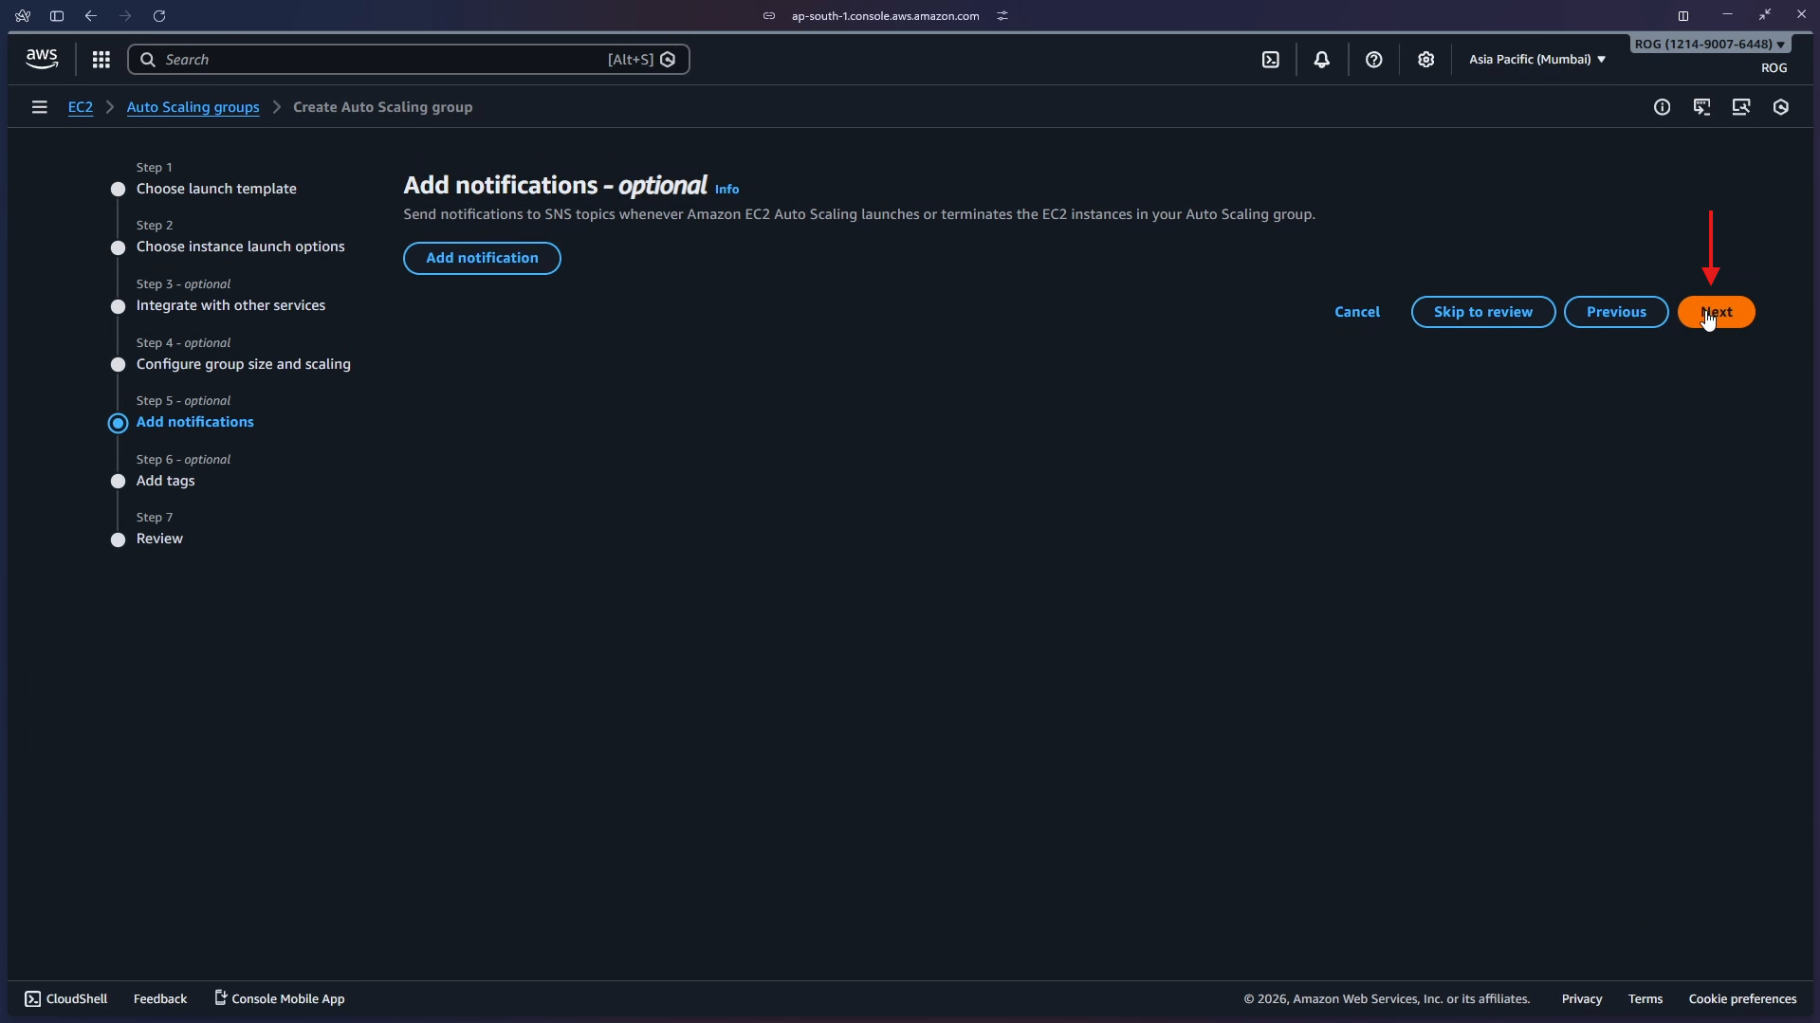The width and height of the screenshot is (1820, 1023).
Task: Open AWS notifications bell
Action: 1322,59
